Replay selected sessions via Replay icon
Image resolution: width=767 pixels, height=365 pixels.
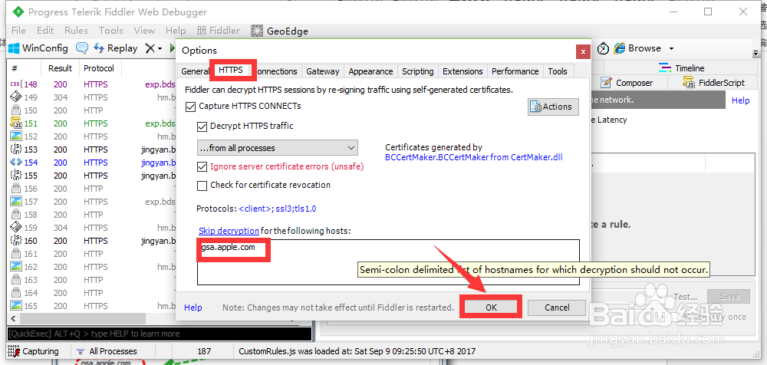pyautogui.click(x=116, y=48)
